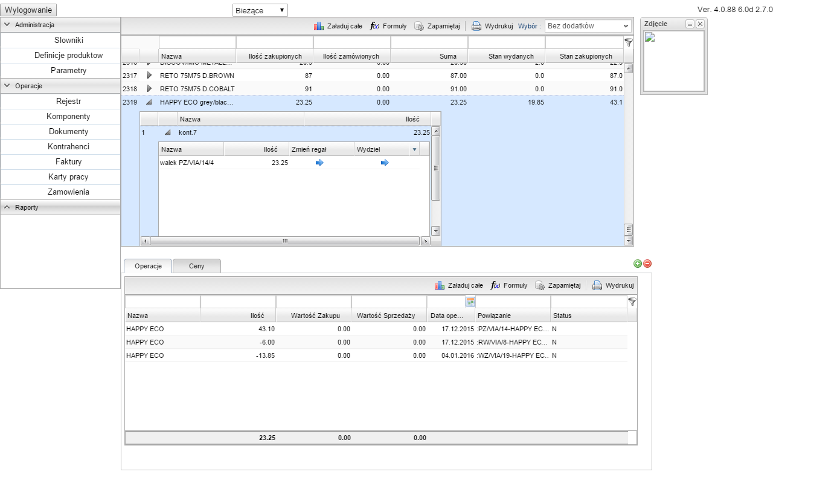Open Definicje produktow in the sidebar
This screenshot has width=840, height=489.
pyautogui.click(x=68, y=56)
